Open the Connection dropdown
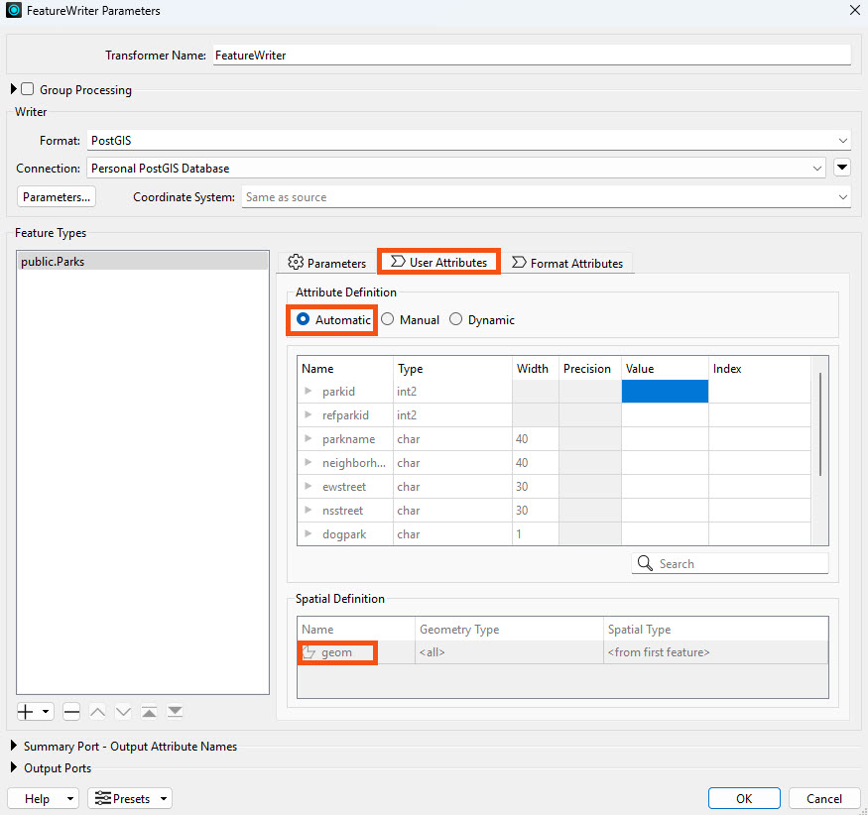The width and height of the screenshot is (868, 815). click(x=816, y=168)
